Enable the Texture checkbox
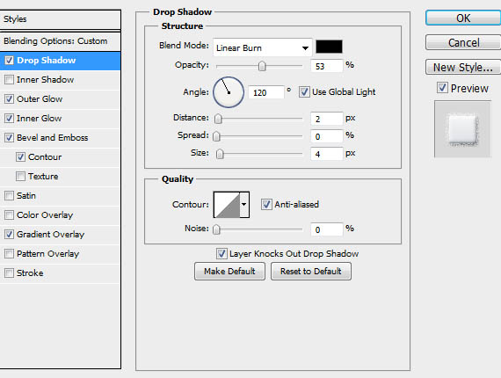The image size is (501, 378). coord(21,177)
